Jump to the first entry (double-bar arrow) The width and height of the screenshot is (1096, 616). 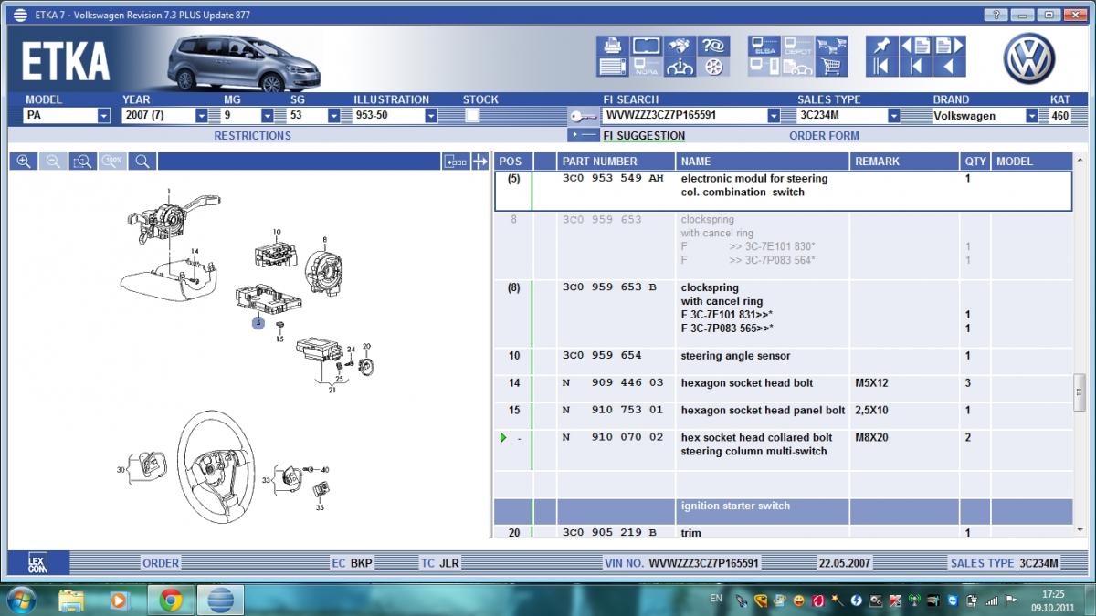pos(881,67)
